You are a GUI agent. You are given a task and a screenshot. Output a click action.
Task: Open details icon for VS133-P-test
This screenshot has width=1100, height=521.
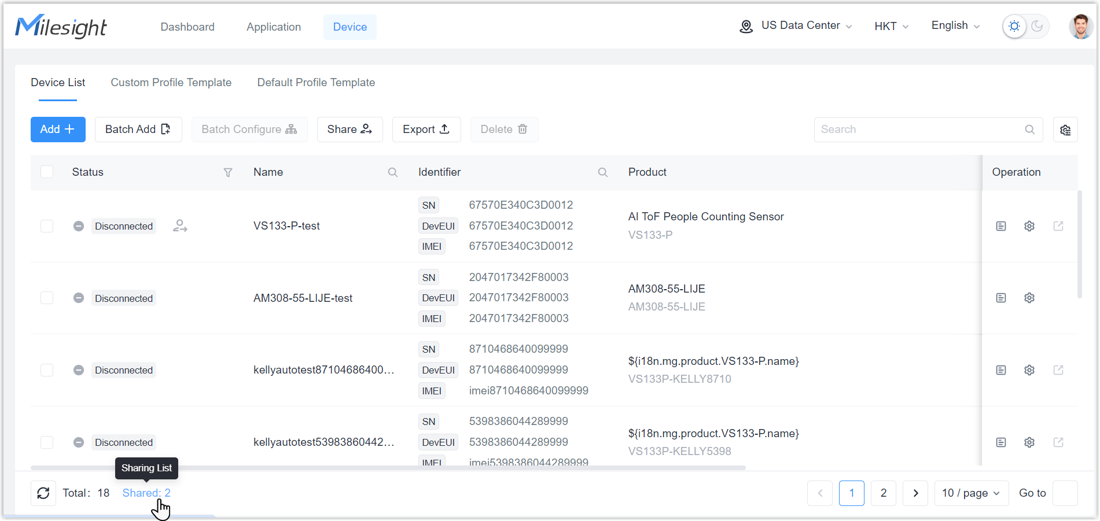pyautogui.click(x=1001, y=226)
